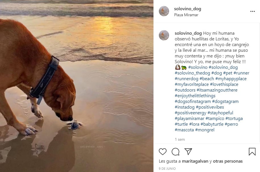Click the caption profile avatar
The width and height of the screenshot is (260, 172).
point(164,35)
